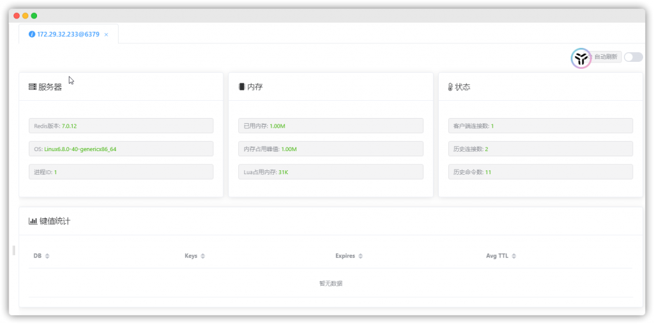Viewport: 654px width, 324px height.
Task: Sort table by Avg TTL column arrows
Action: click(x=514, y=256)
